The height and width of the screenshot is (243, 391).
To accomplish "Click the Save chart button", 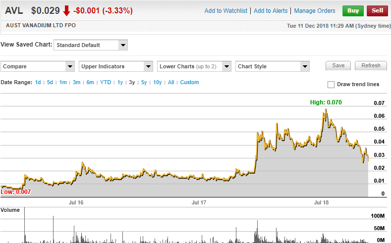I will click(x=338, y=66).
